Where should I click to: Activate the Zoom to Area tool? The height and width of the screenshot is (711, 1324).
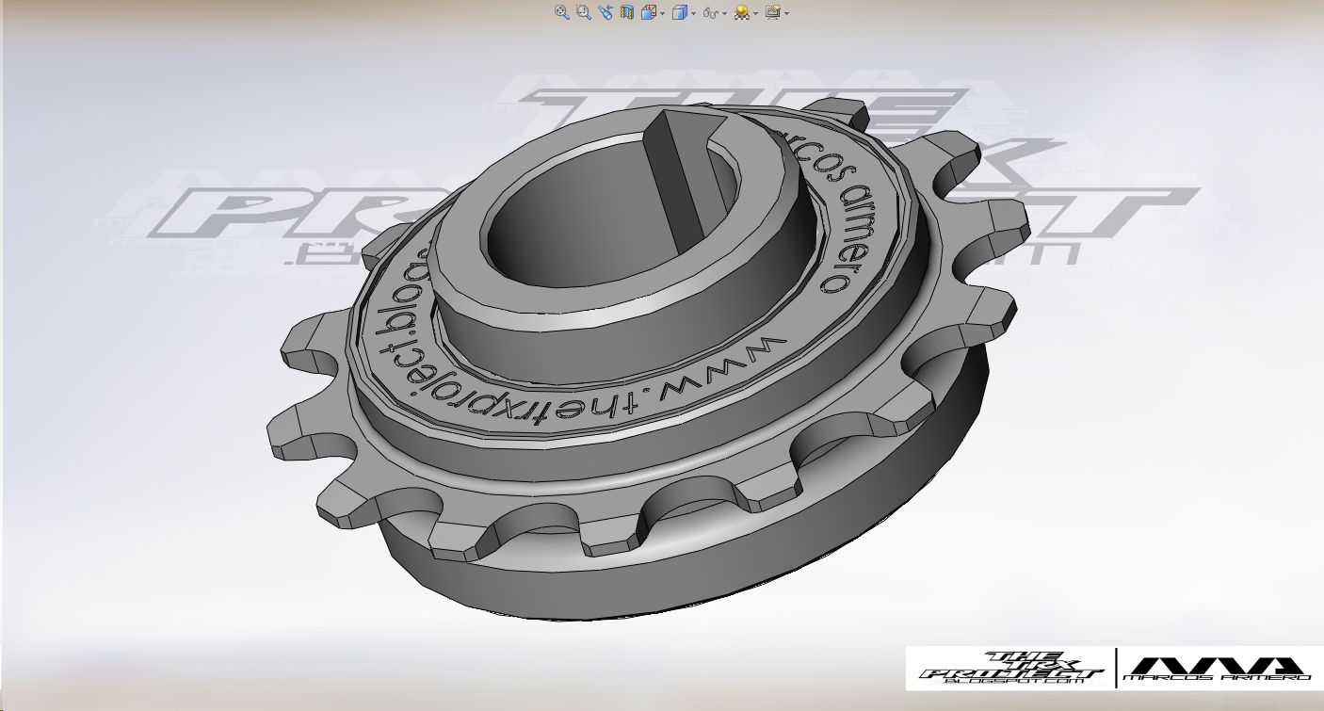pyautogui.click(x=584, y=12)
